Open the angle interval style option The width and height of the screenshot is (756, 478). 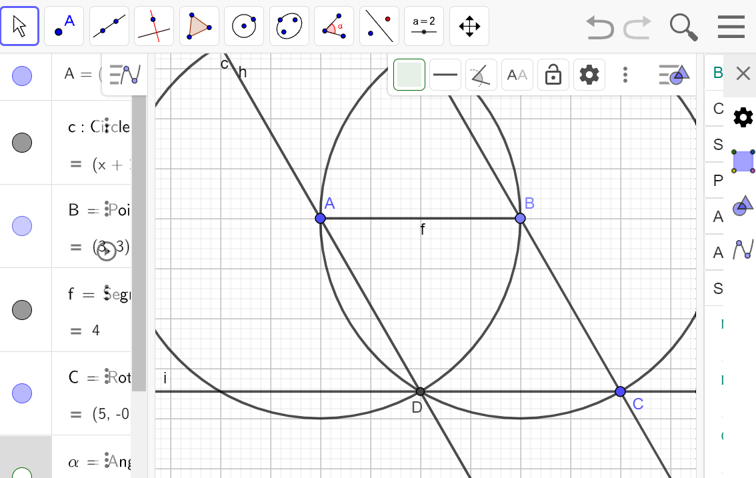481,75
